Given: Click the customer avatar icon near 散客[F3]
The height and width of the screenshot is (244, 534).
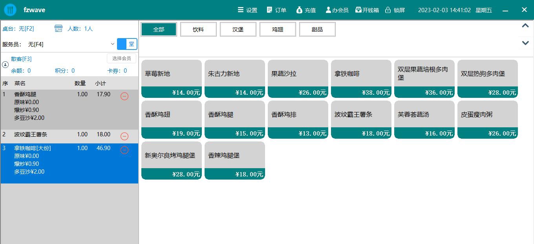Looking at the screenshot, I should tap(5, 65).
